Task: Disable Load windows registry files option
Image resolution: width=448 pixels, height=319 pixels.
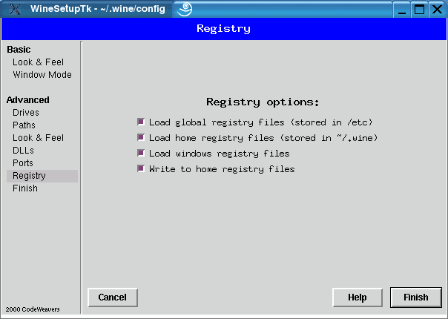Action: coord(141,154)
